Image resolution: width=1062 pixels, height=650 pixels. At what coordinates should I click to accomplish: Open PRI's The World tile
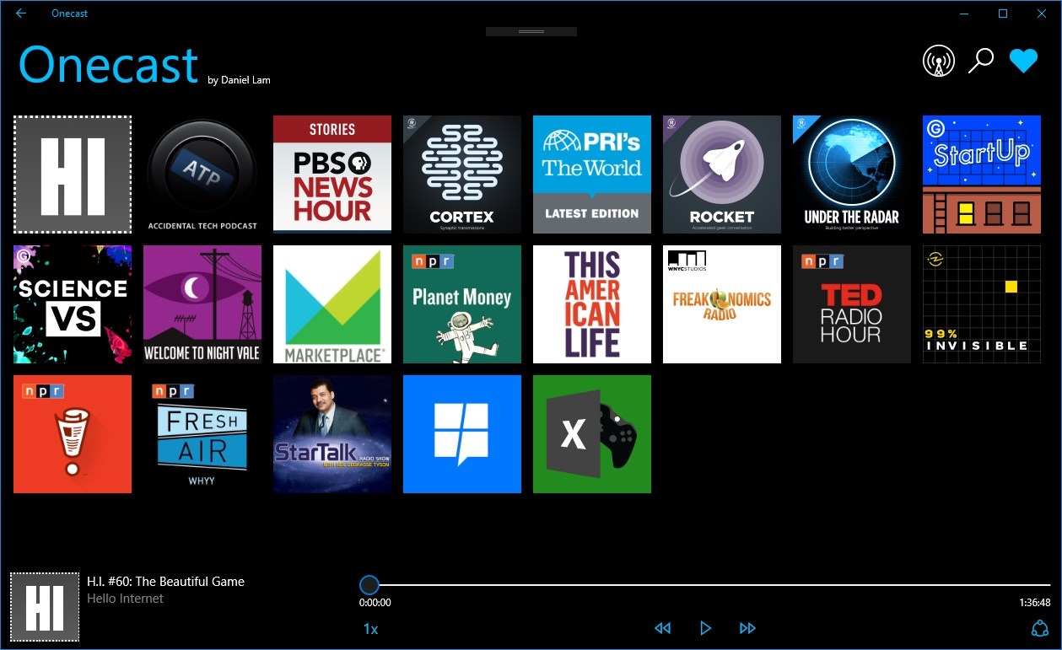[592, 175]
